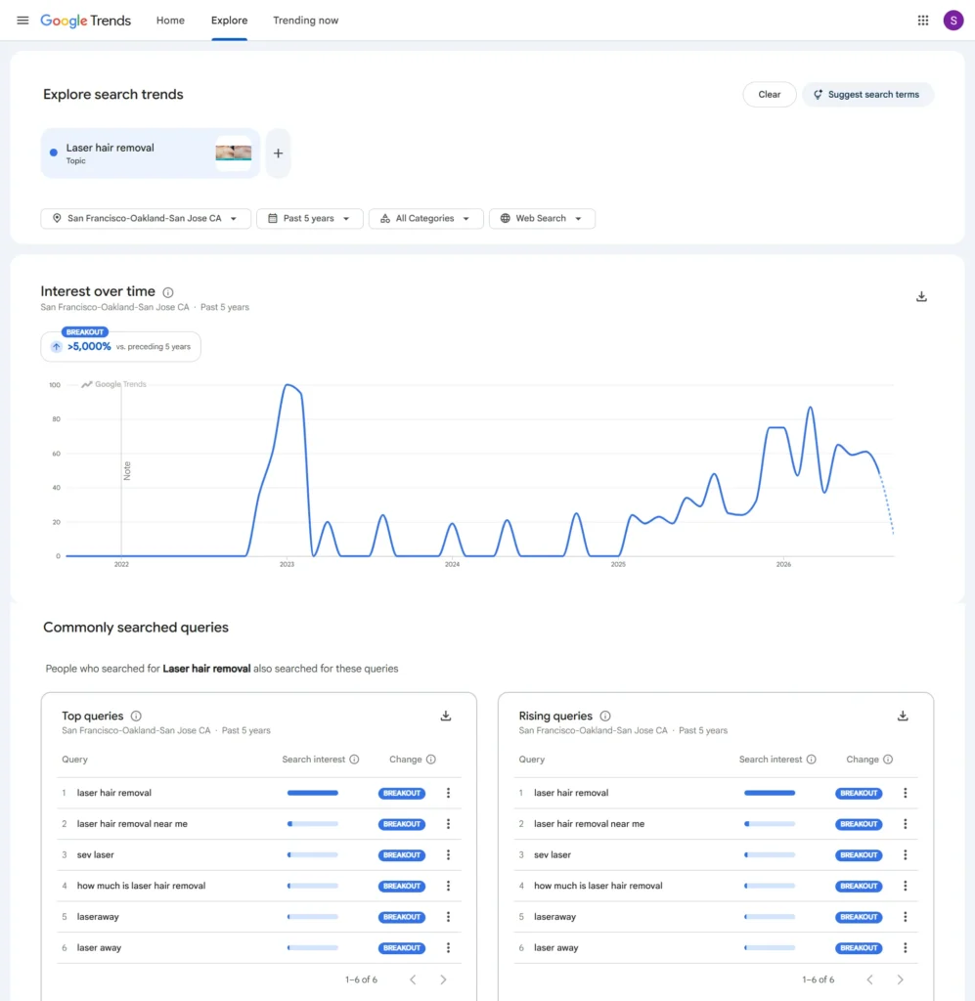The image size is (975, 1001).
Task: Click search interest bar for rising query laser hair removal
Action: (770, 793)
